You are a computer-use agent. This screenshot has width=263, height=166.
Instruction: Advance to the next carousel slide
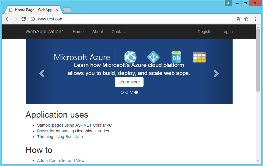tap(216, 74)
